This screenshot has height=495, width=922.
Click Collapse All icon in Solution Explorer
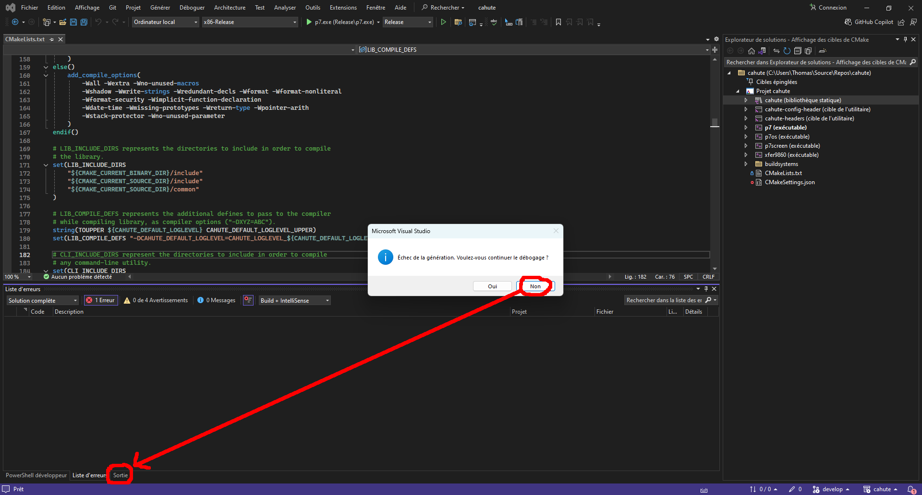click(x=798, y=51)
